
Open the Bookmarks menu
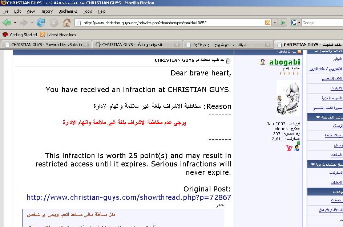point(68,11)
